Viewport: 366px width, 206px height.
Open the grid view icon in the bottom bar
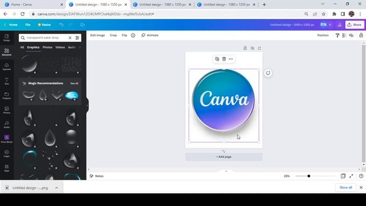coord(343,176)
